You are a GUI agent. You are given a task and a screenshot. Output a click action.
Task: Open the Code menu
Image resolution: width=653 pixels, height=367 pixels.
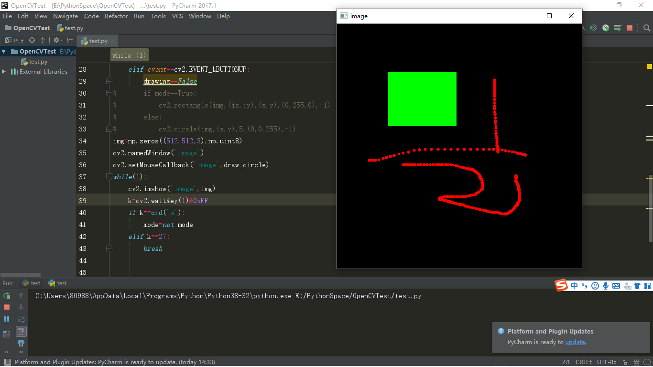(x=91, y=16)
